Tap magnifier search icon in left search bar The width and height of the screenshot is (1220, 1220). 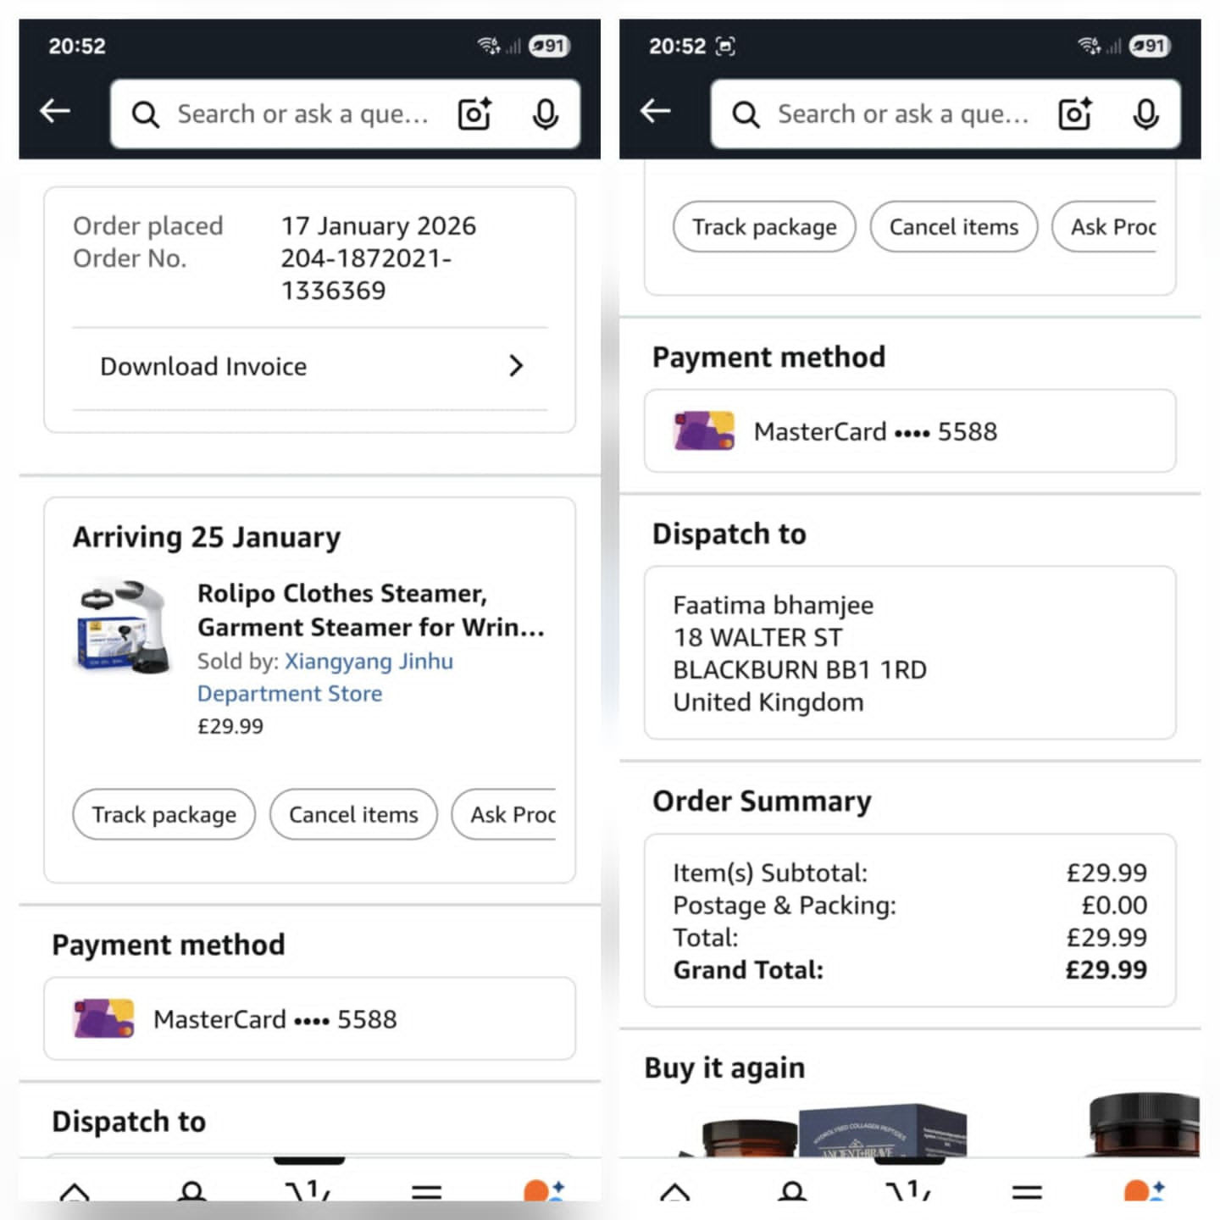(x=146, y=114)
